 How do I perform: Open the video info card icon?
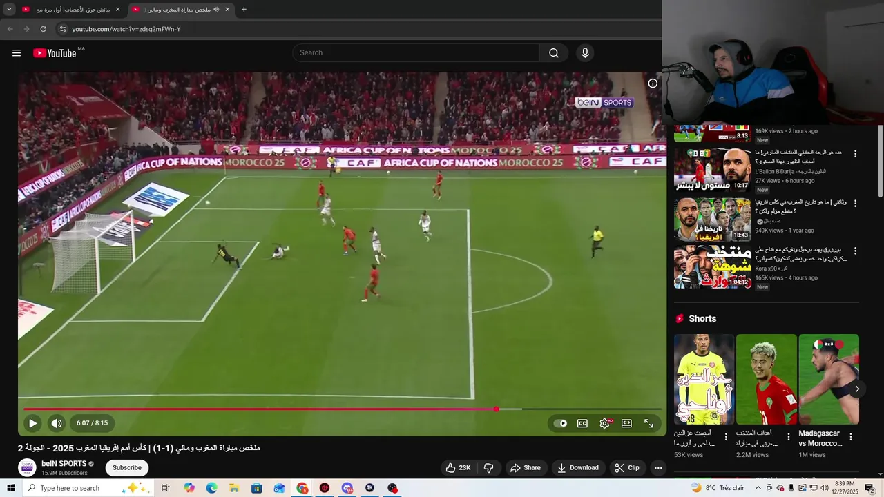653,84
